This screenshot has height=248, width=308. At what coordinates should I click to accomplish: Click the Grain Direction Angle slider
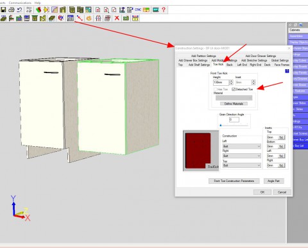[234, 126]
